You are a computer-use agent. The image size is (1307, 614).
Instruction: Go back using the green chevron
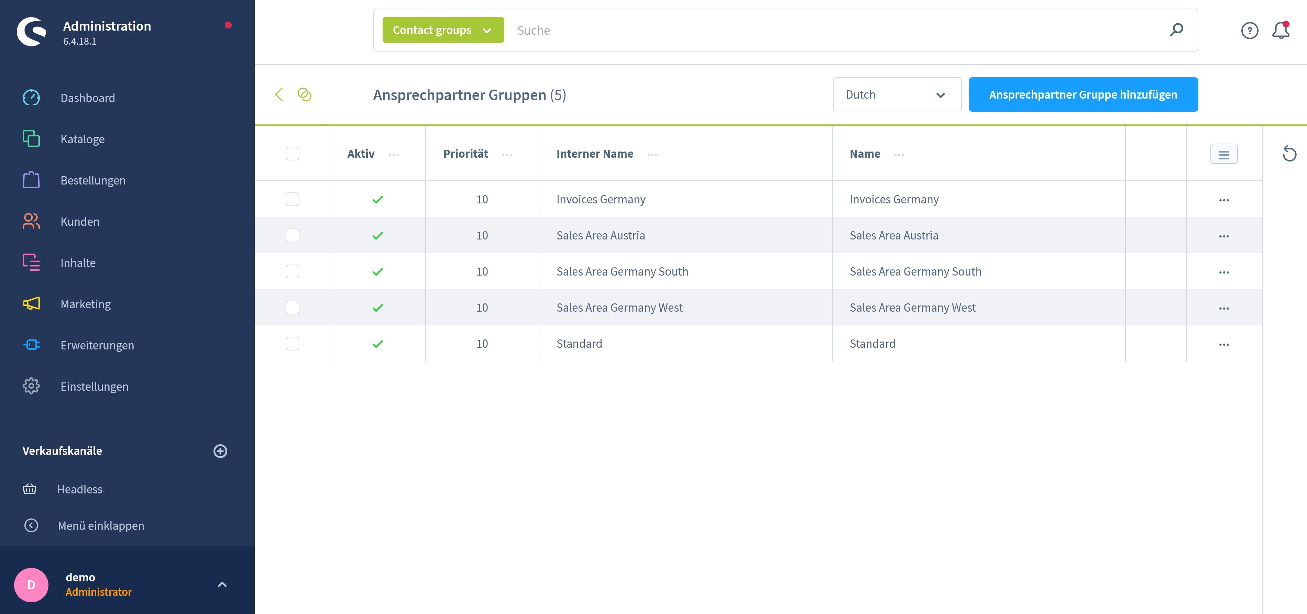(x=278, y=94)
